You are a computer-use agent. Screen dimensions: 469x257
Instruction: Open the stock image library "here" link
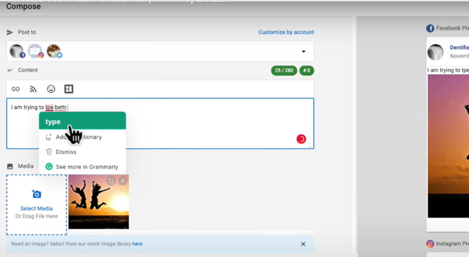[137, 244]
